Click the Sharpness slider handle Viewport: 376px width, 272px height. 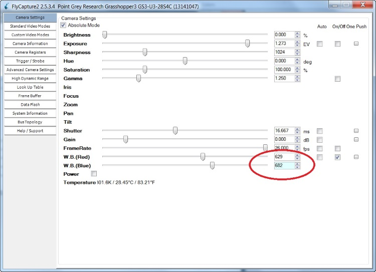pyautogui.click(x=144, y=52)
